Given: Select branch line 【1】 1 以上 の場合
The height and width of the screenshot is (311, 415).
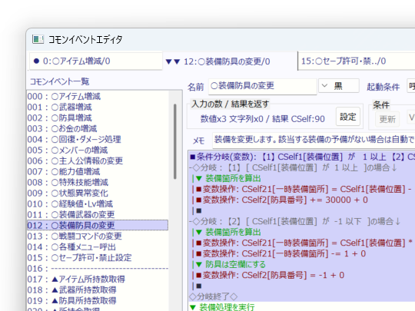Looking at the screenshot, I should pos(302,167).
